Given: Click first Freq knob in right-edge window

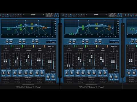Looking at the screenshot, I should (132, 41).
